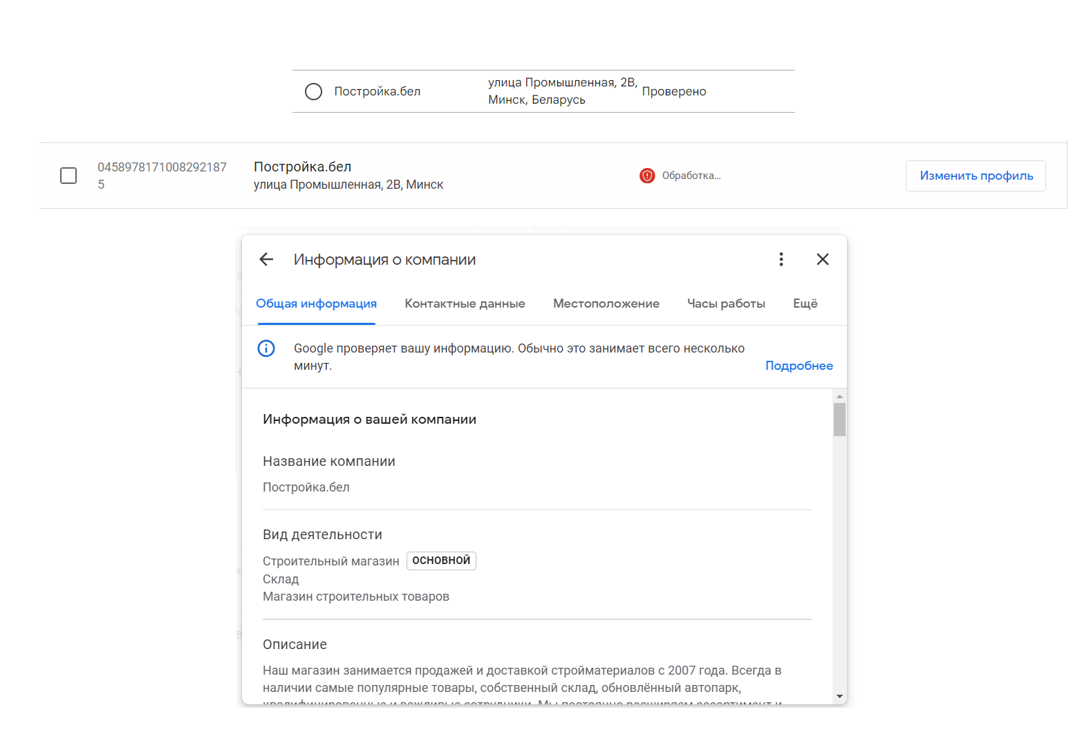Viewport: 1089px width, 741px height.
Task: Click the Google проверяет вашу информацию notice
Action: tap(519, 357)
